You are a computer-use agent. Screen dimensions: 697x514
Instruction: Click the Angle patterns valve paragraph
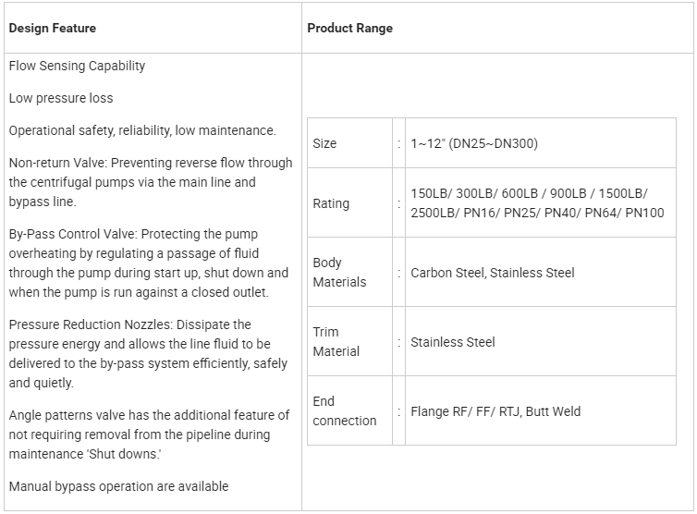coord(149,434)
